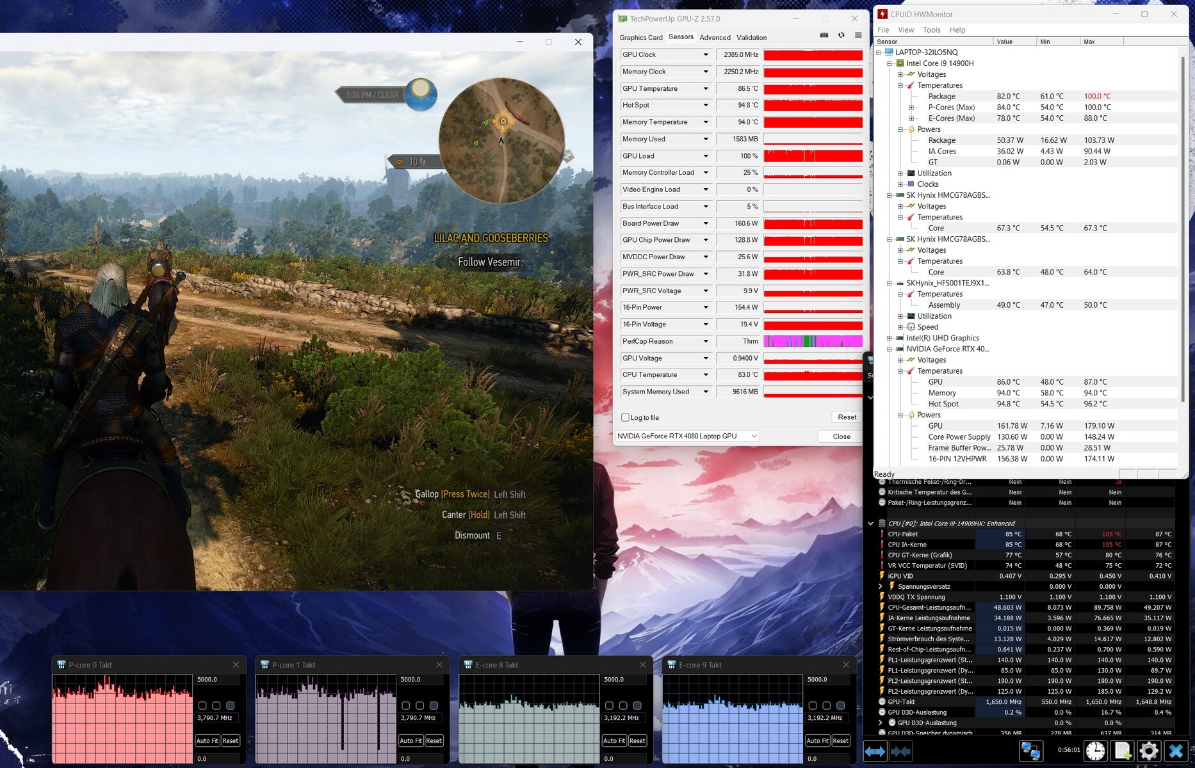Switch to the Advanced tab in GPU-Z

715,37
